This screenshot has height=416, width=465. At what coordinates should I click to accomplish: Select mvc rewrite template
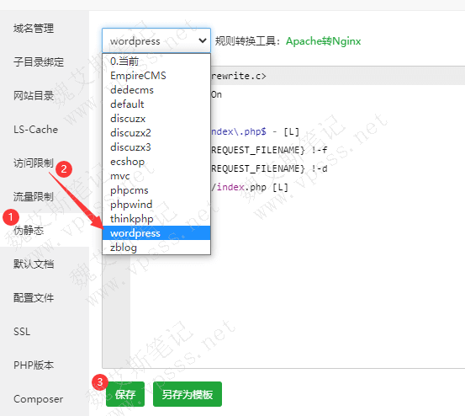(156, 176)
